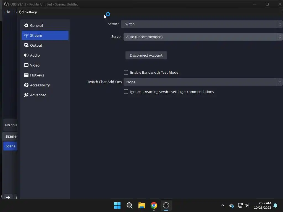Open Google Chrome from taskbar
Viewport: 283px width, 212px height.
click(x=154, y=205)
